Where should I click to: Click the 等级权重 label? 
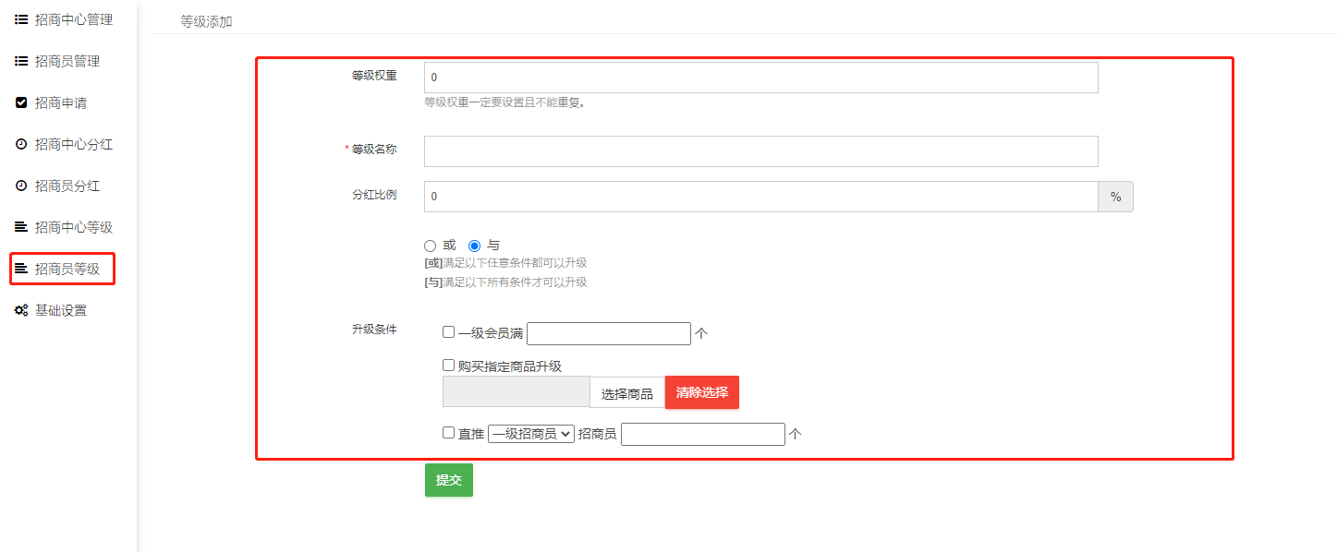pos(374,76)
